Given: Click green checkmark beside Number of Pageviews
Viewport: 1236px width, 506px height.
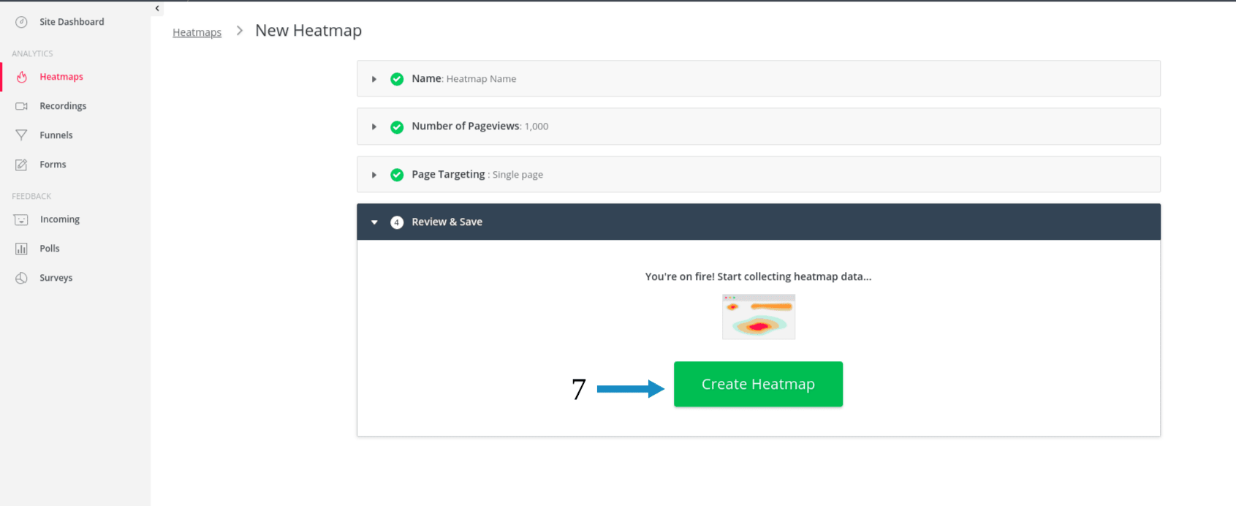Looking at the screenshot, I should [x=397, y=127].
